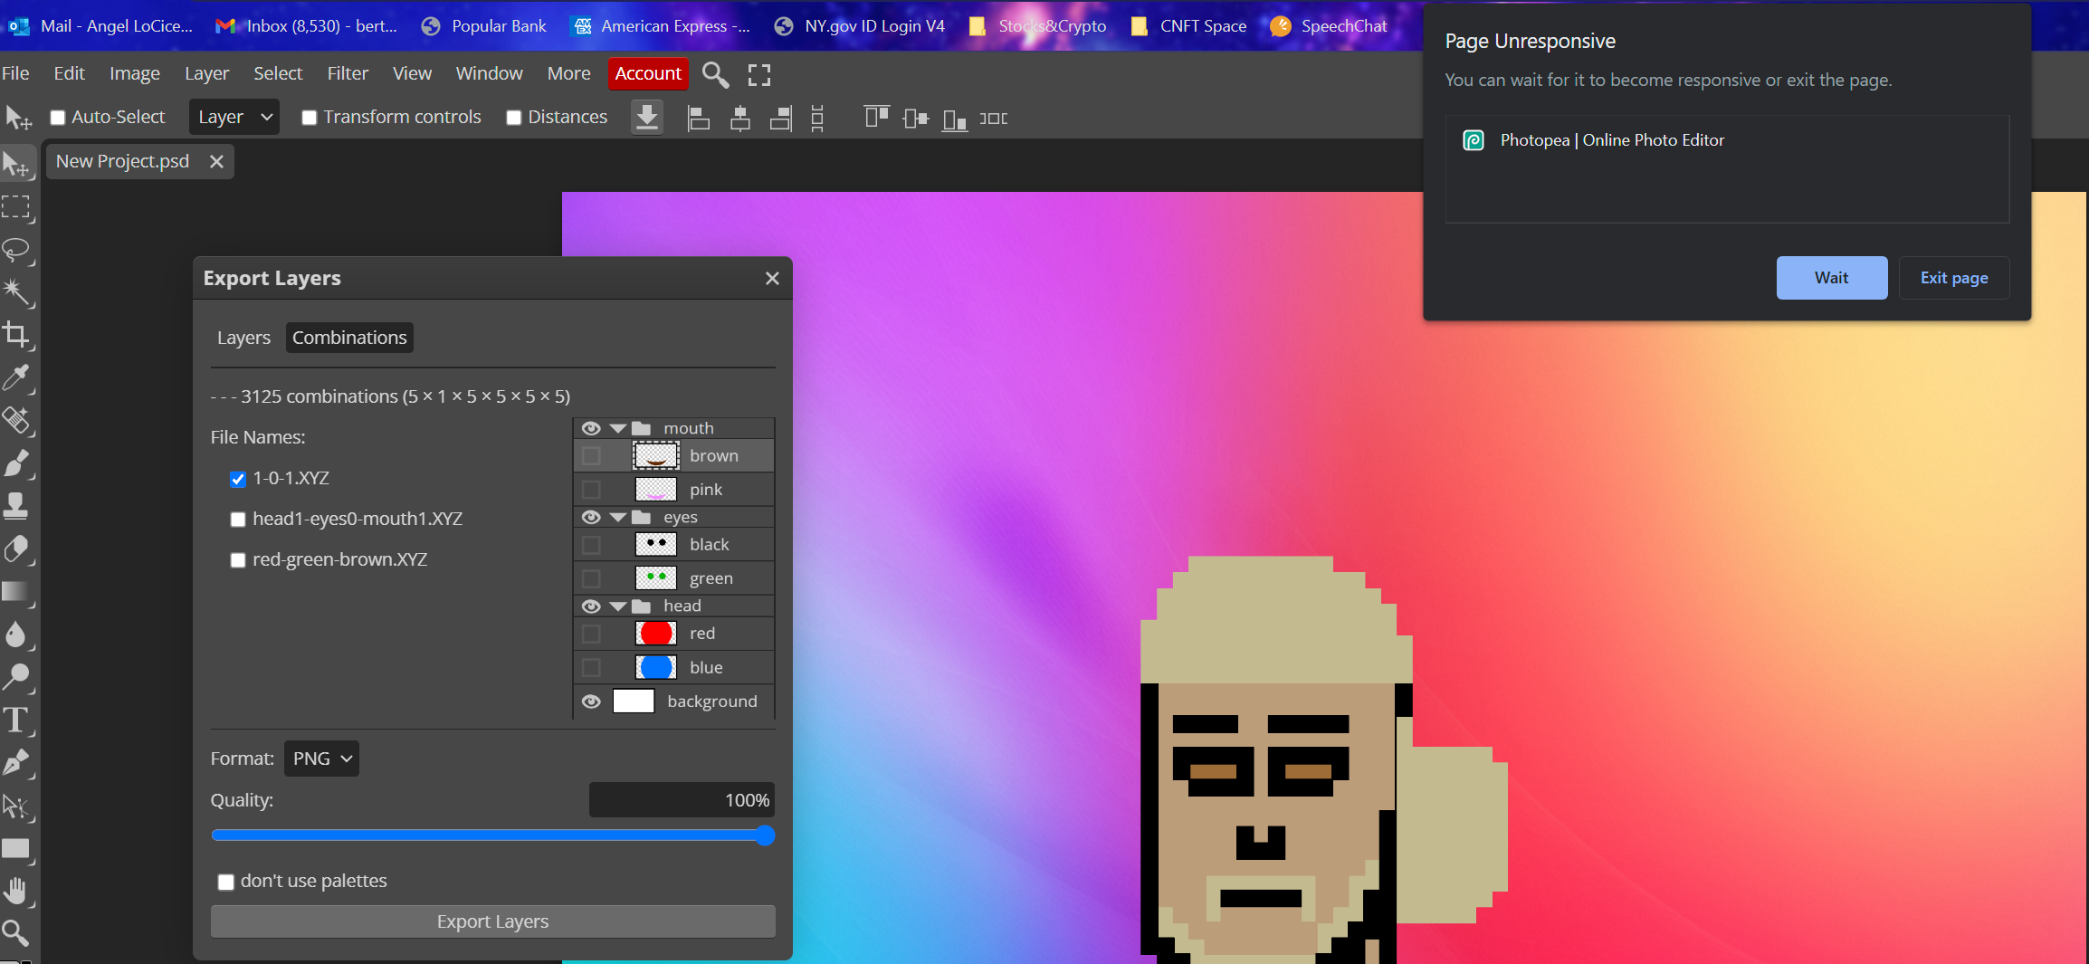
Task: Open the Format PNG dropdown
Action: point(321,759)
